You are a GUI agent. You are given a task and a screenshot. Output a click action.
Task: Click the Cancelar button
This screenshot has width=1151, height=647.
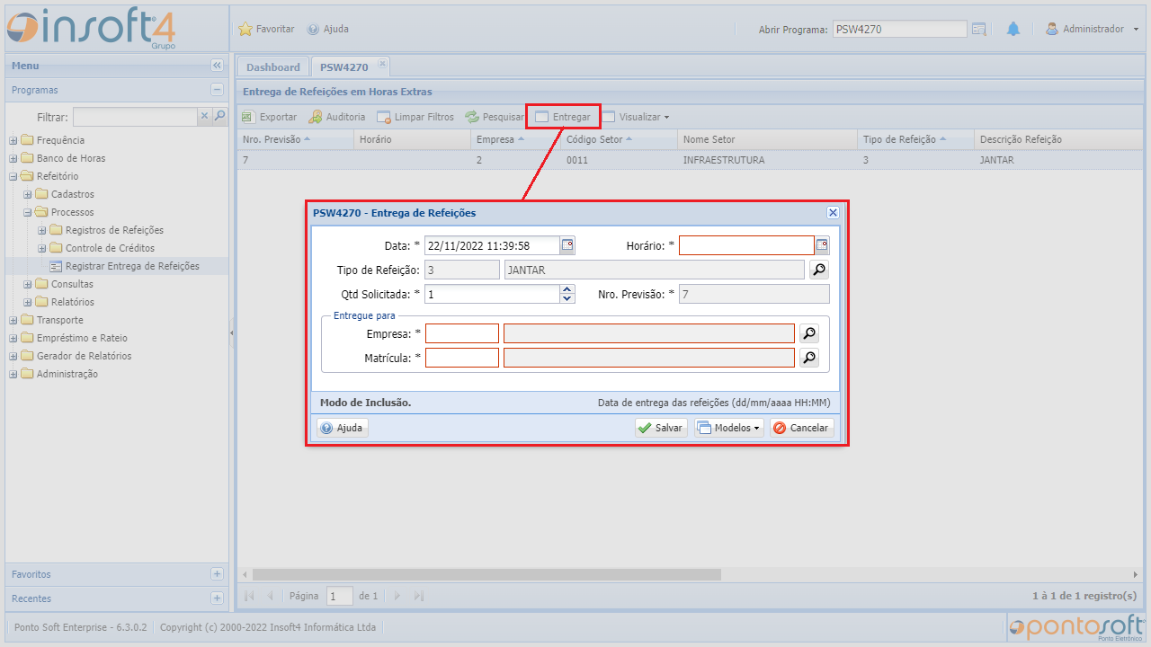[801, 428]
